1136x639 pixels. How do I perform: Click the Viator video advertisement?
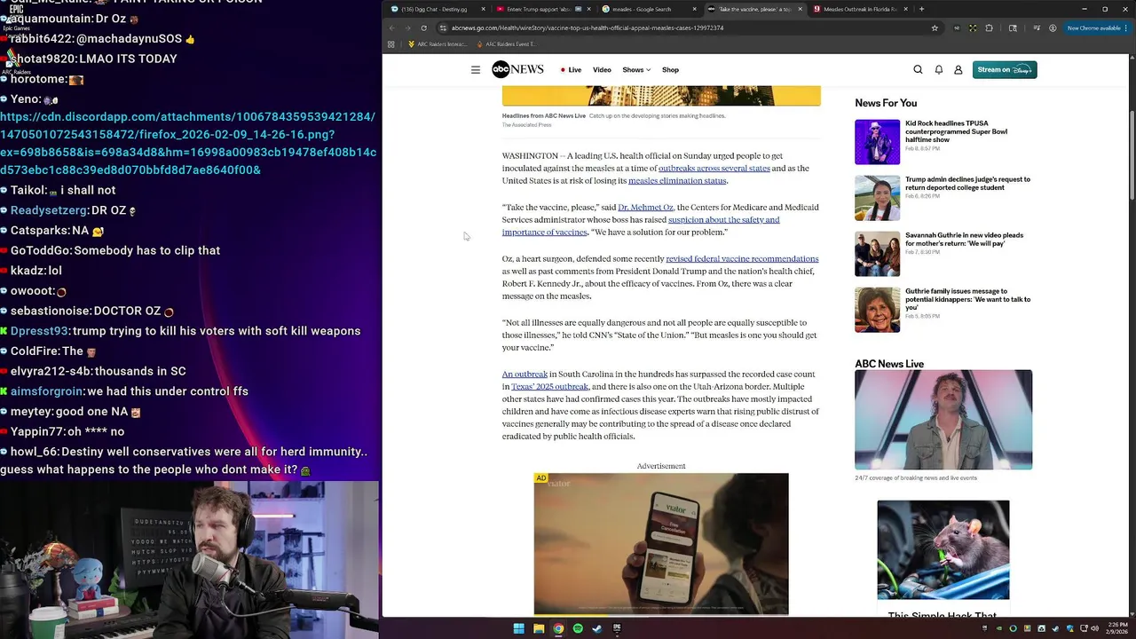click(661, 544)
